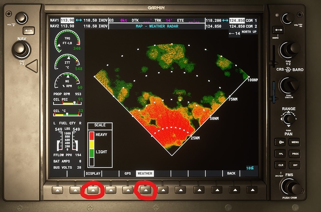Click the NORTH UP orientation label
The image size is (321, 212).
click(249, 32)
